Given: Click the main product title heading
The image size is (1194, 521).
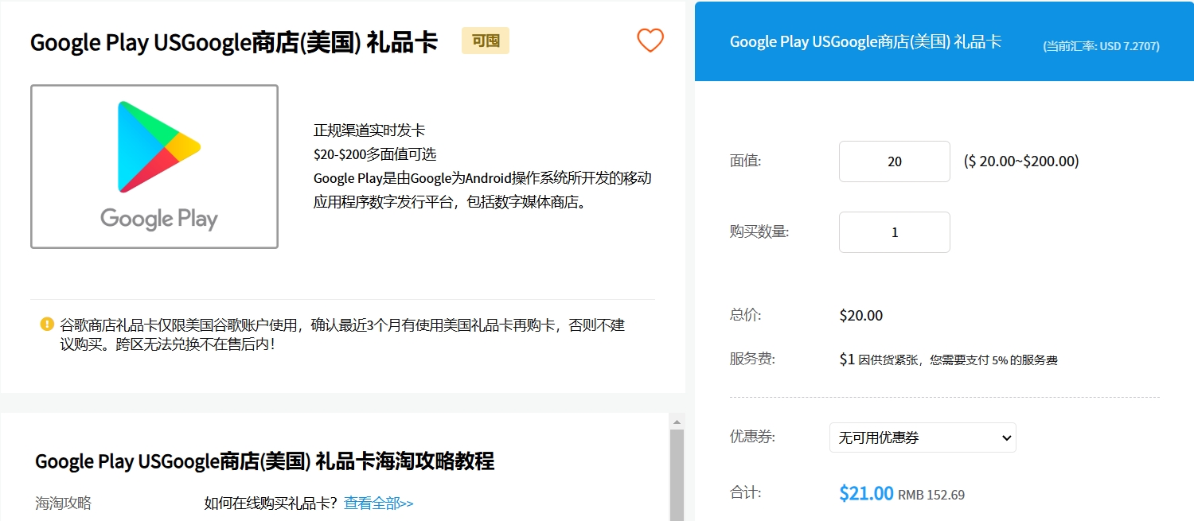Looking at the screenshot, I should pos(234,42).
